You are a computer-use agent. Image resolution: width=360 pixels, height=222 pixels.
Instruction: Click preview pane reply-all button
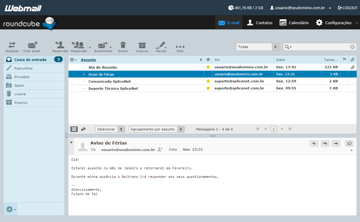click(325, 144)
